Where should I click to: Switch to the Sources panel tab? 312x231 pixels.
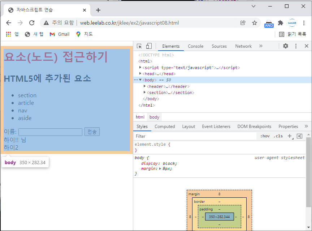[219, 46]
